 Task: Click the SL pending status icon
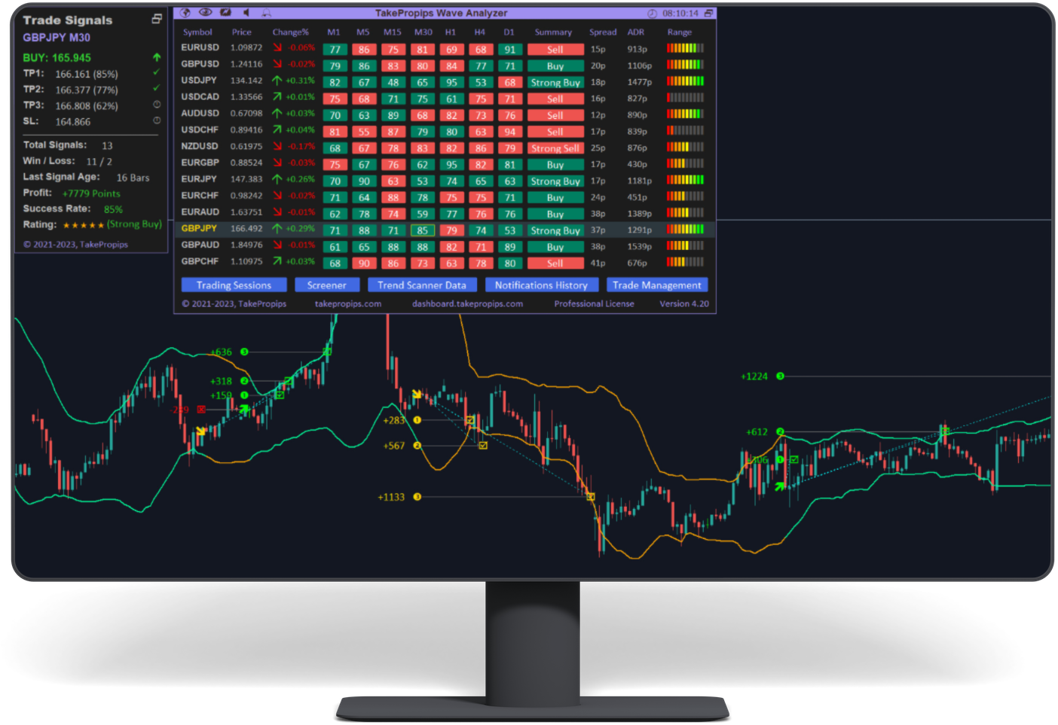click(x=157, y=120)
